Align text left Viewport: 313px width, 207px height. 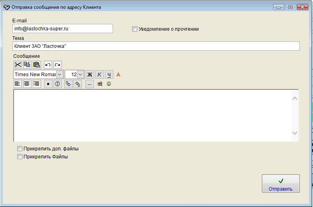coord(18,84)
